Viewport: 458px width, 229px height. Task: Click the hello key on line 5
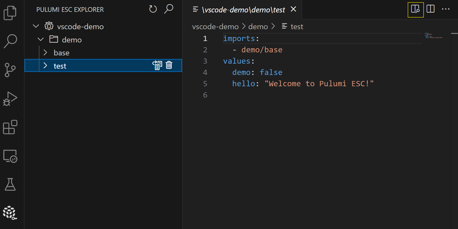pos(243,84)
